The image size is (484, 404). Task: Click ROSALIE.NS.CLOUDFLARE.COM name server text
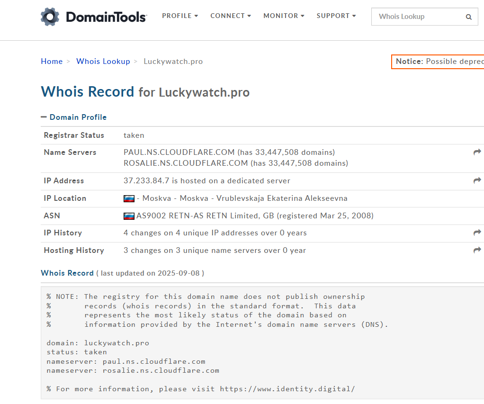[x=186, y=163]
